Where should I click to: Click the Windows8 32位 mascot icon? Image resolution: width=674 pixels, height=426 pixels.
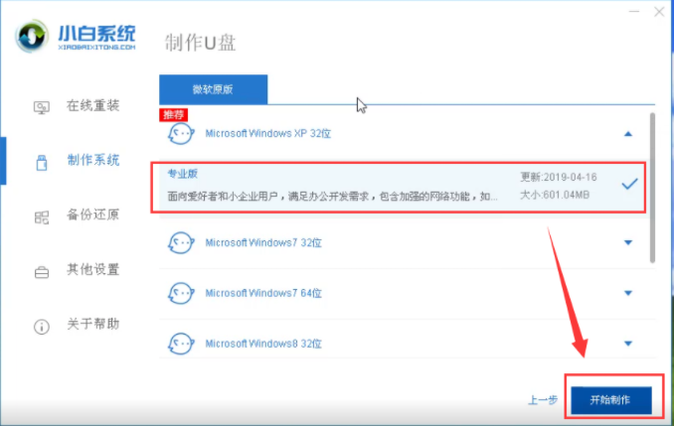pyautogui.click(x=181, y=344)
